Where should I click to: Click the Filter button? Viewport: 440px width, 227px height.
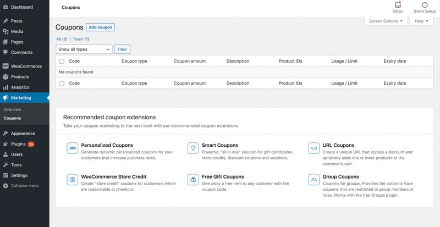click(x=122, y=49)
